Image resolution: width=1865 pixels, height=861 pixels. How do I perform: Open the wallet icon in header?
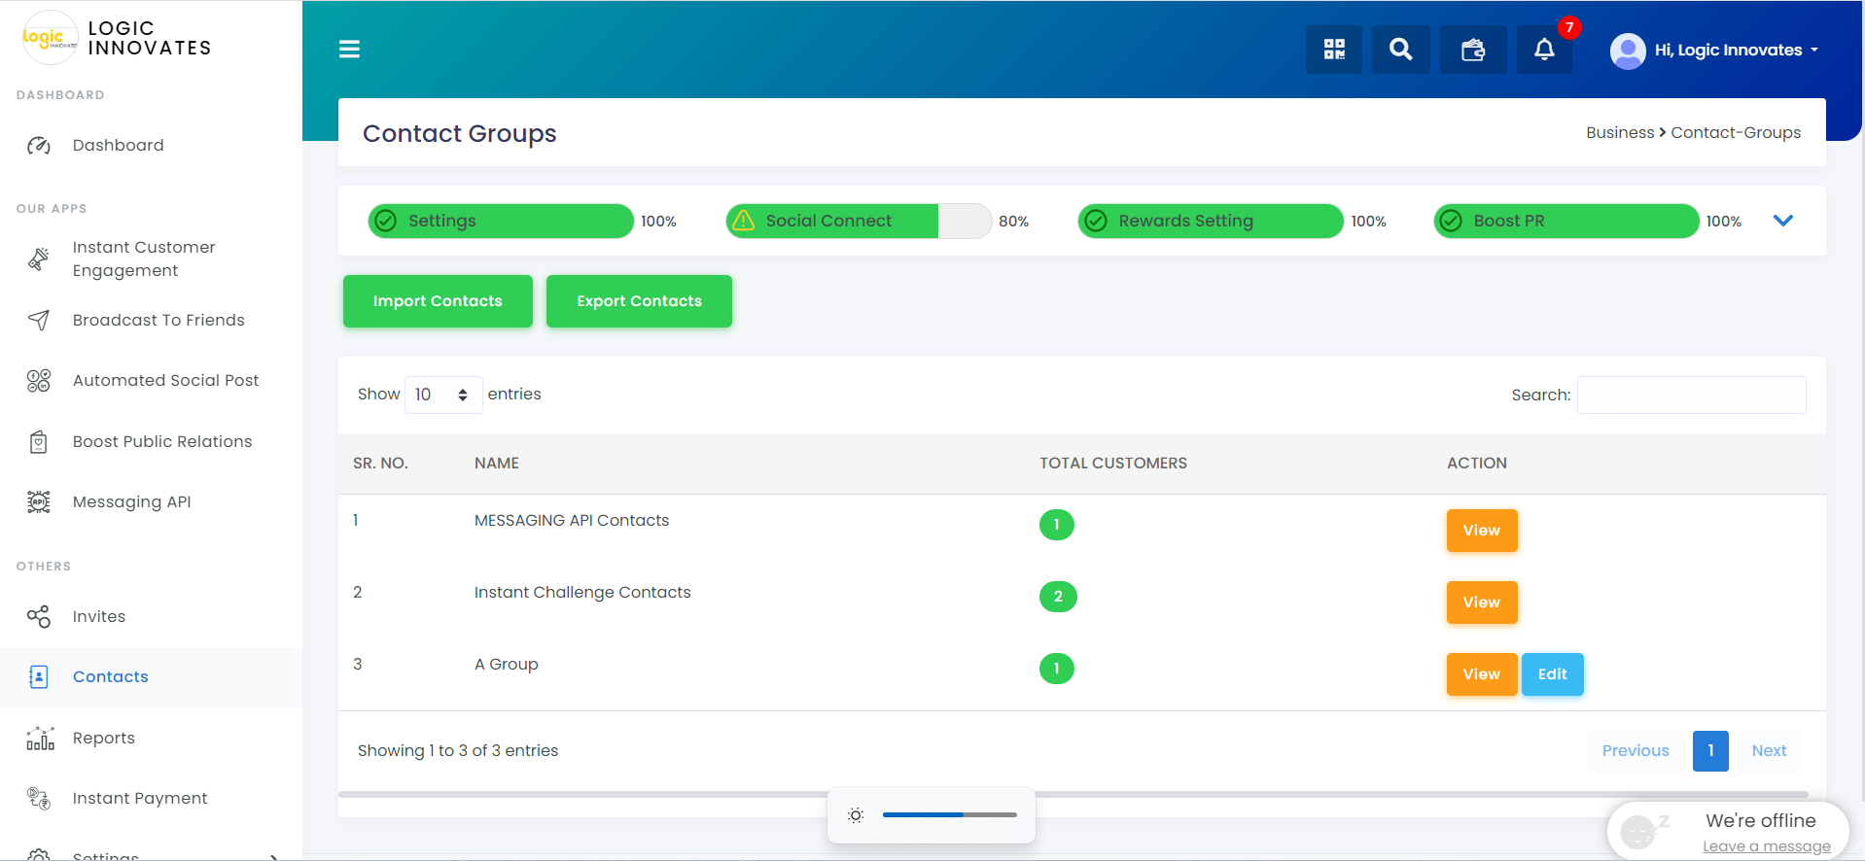coord(1473,50)
